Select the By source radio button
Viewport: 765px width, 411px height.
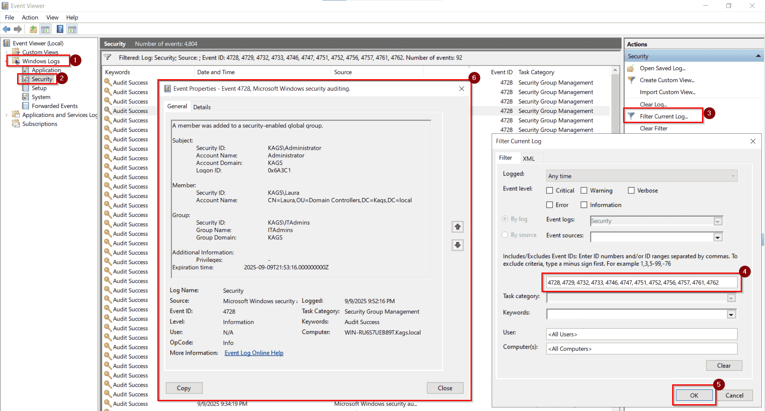click(x=504, y=235)
